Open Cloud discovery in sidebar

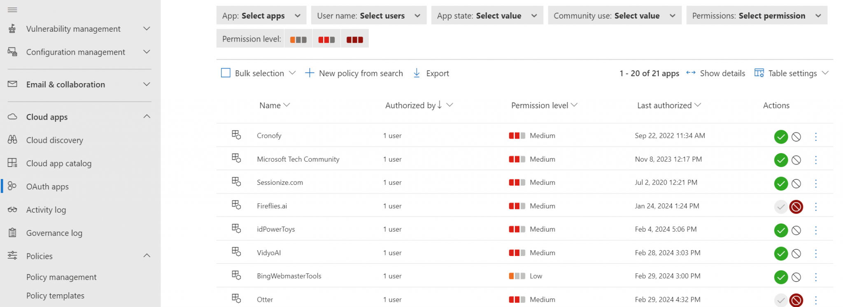54,140
